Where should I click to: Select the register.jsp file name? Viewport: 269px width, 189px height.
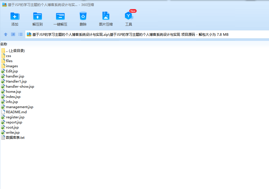pos(15,117)
